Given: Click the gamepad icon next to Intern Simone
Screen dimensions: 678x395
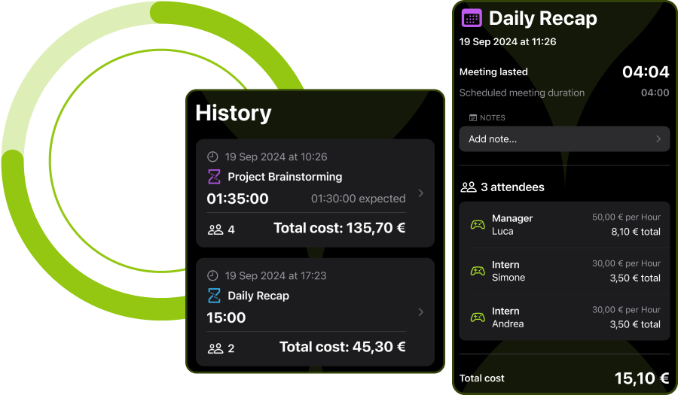Looking at the screenshot, I should (478, 271).
